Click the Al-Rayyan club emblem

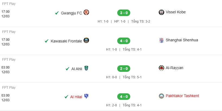(161, 68)
